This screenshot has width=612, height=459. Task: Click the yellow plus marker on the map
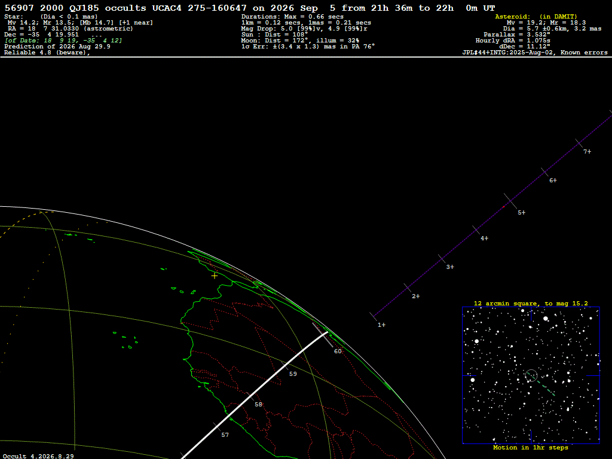pos(215,276)
